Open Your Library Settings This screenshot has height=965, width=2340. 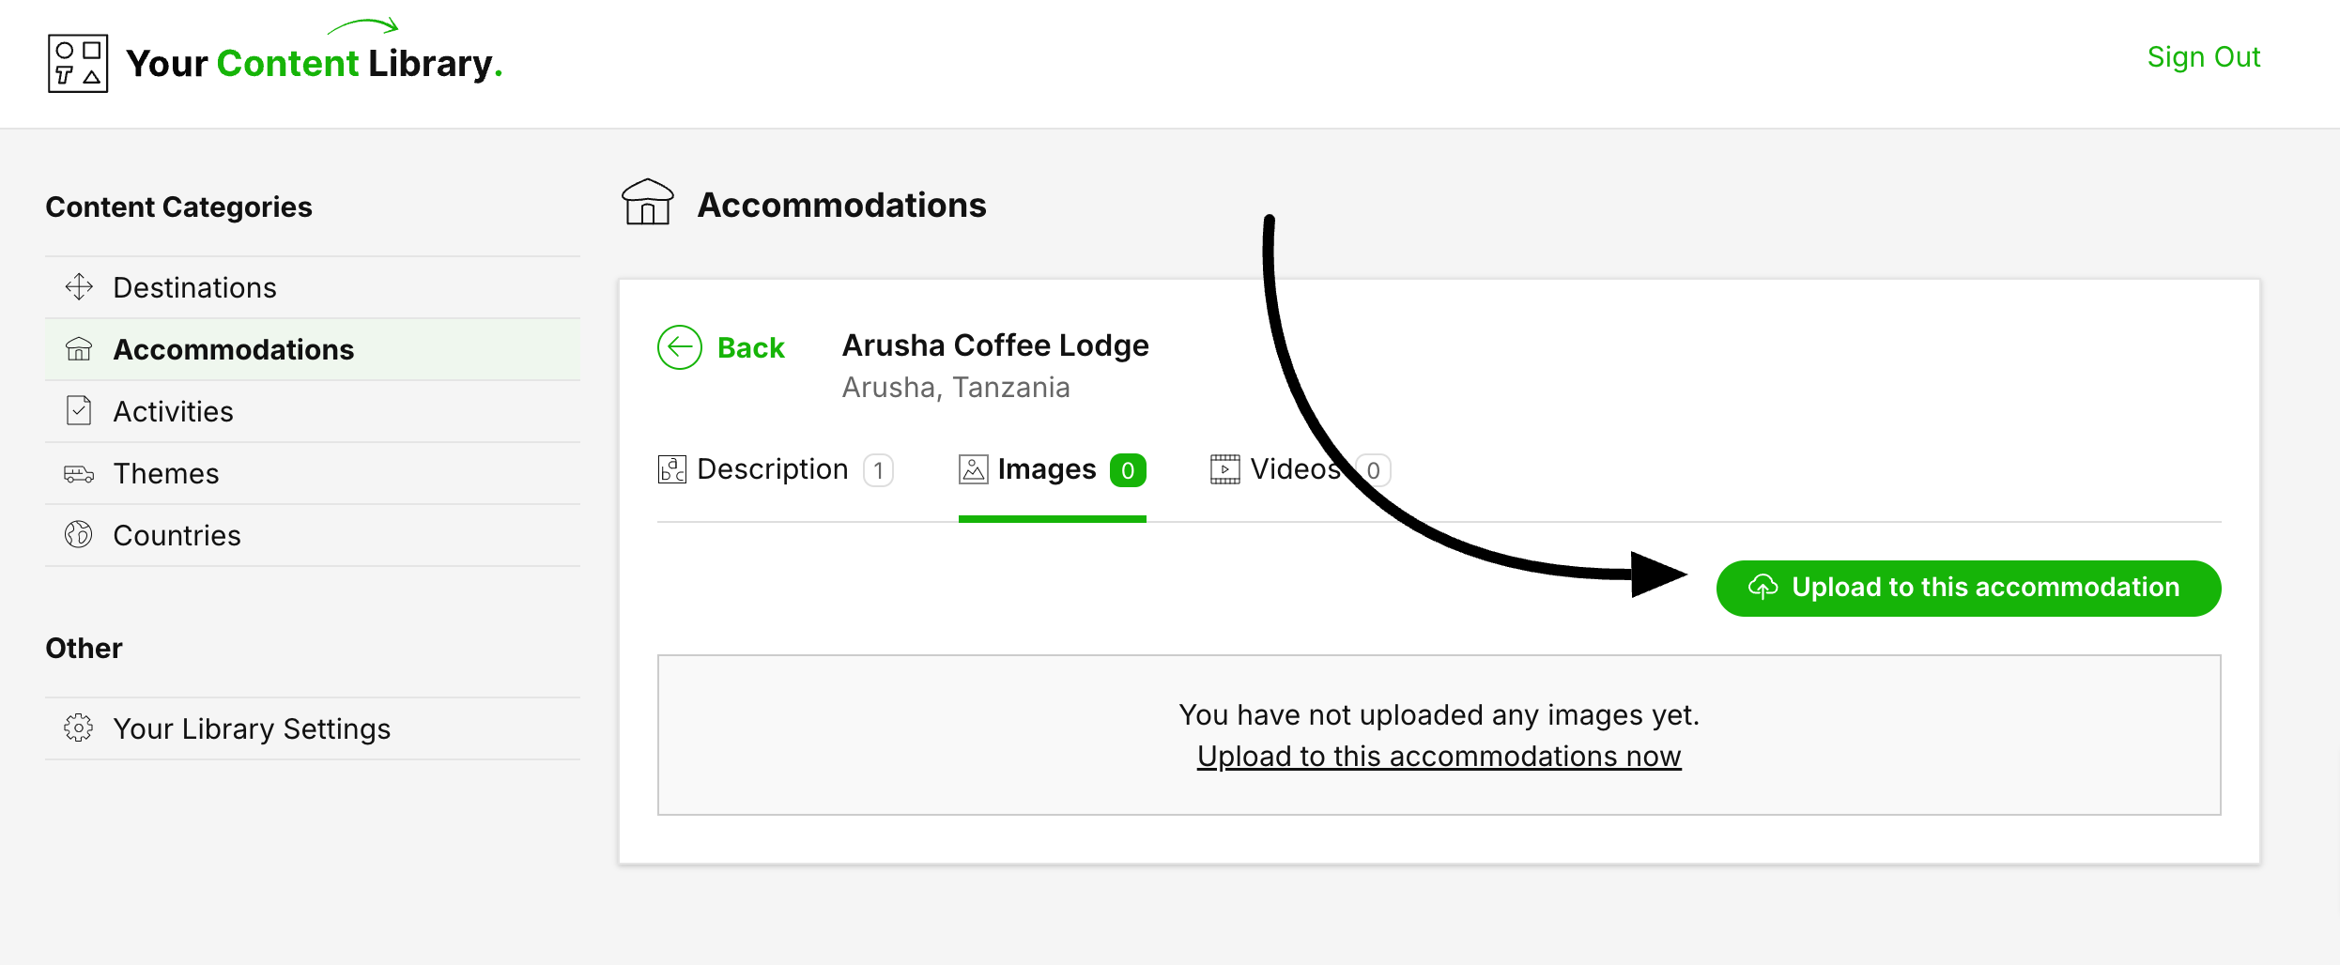tap(252, 728)
